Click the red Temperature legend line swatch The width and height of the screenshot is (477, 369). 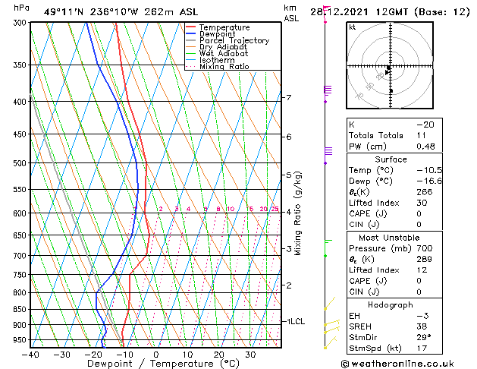[x=191, y=27]
